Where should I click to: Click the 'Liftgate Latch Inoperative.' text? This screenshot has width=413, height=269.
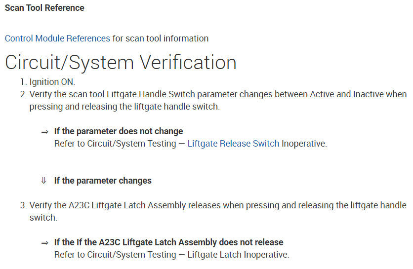point(238,255)
